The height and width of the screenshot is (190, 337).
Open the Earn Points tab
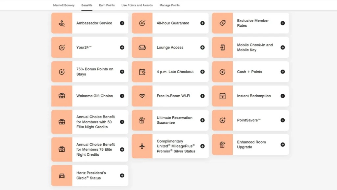(x=107, y=5)
